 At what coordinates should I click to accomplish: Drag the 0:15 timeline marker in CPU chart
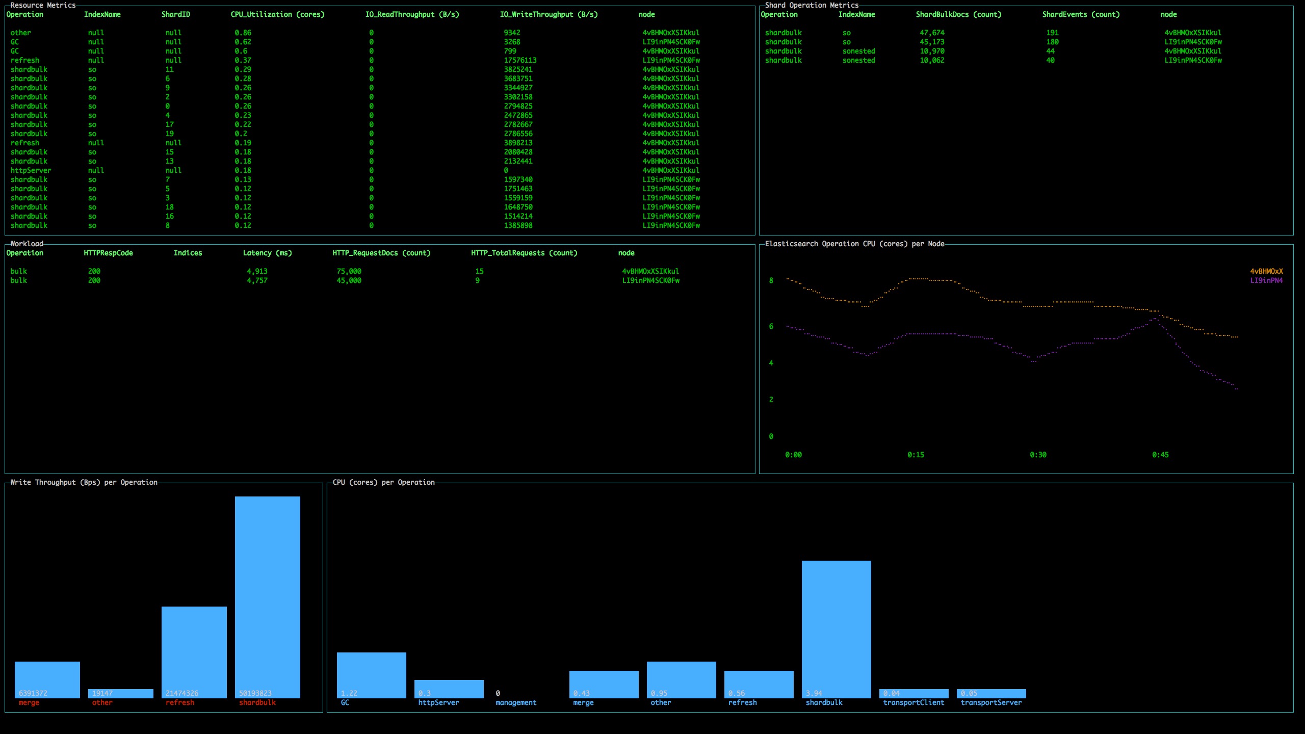[915, 454]
